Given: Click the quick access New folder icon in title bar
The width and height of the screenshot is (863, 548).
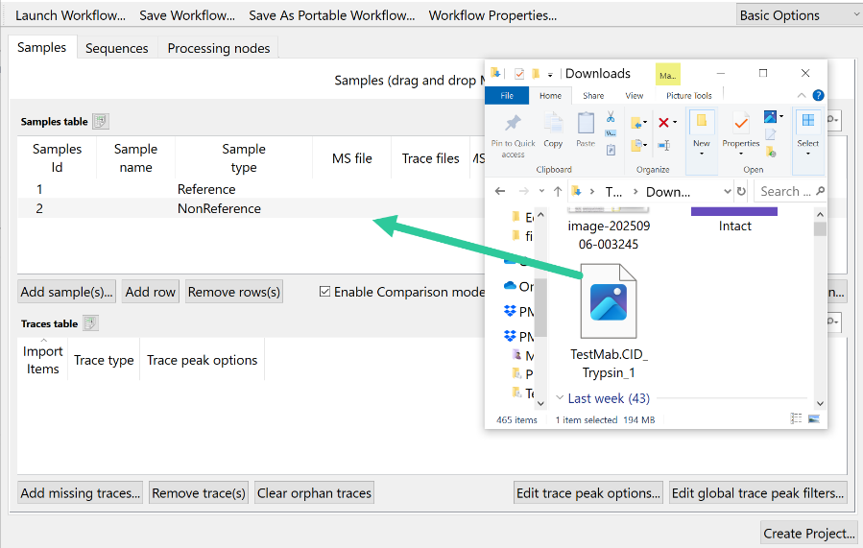Looking at the screenshot, I should point(536,73).
